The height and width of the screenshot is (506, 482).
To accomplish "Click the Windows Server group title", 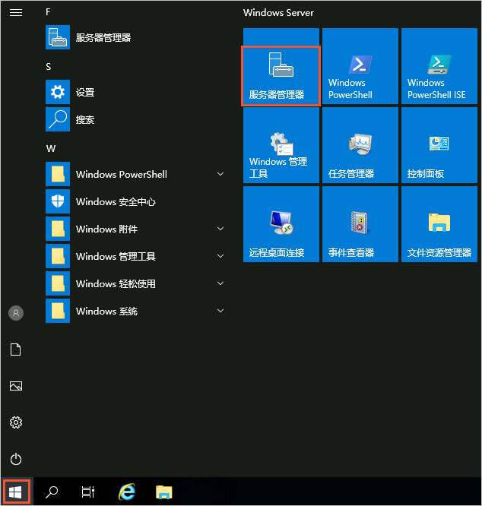I will click(278, 13).
